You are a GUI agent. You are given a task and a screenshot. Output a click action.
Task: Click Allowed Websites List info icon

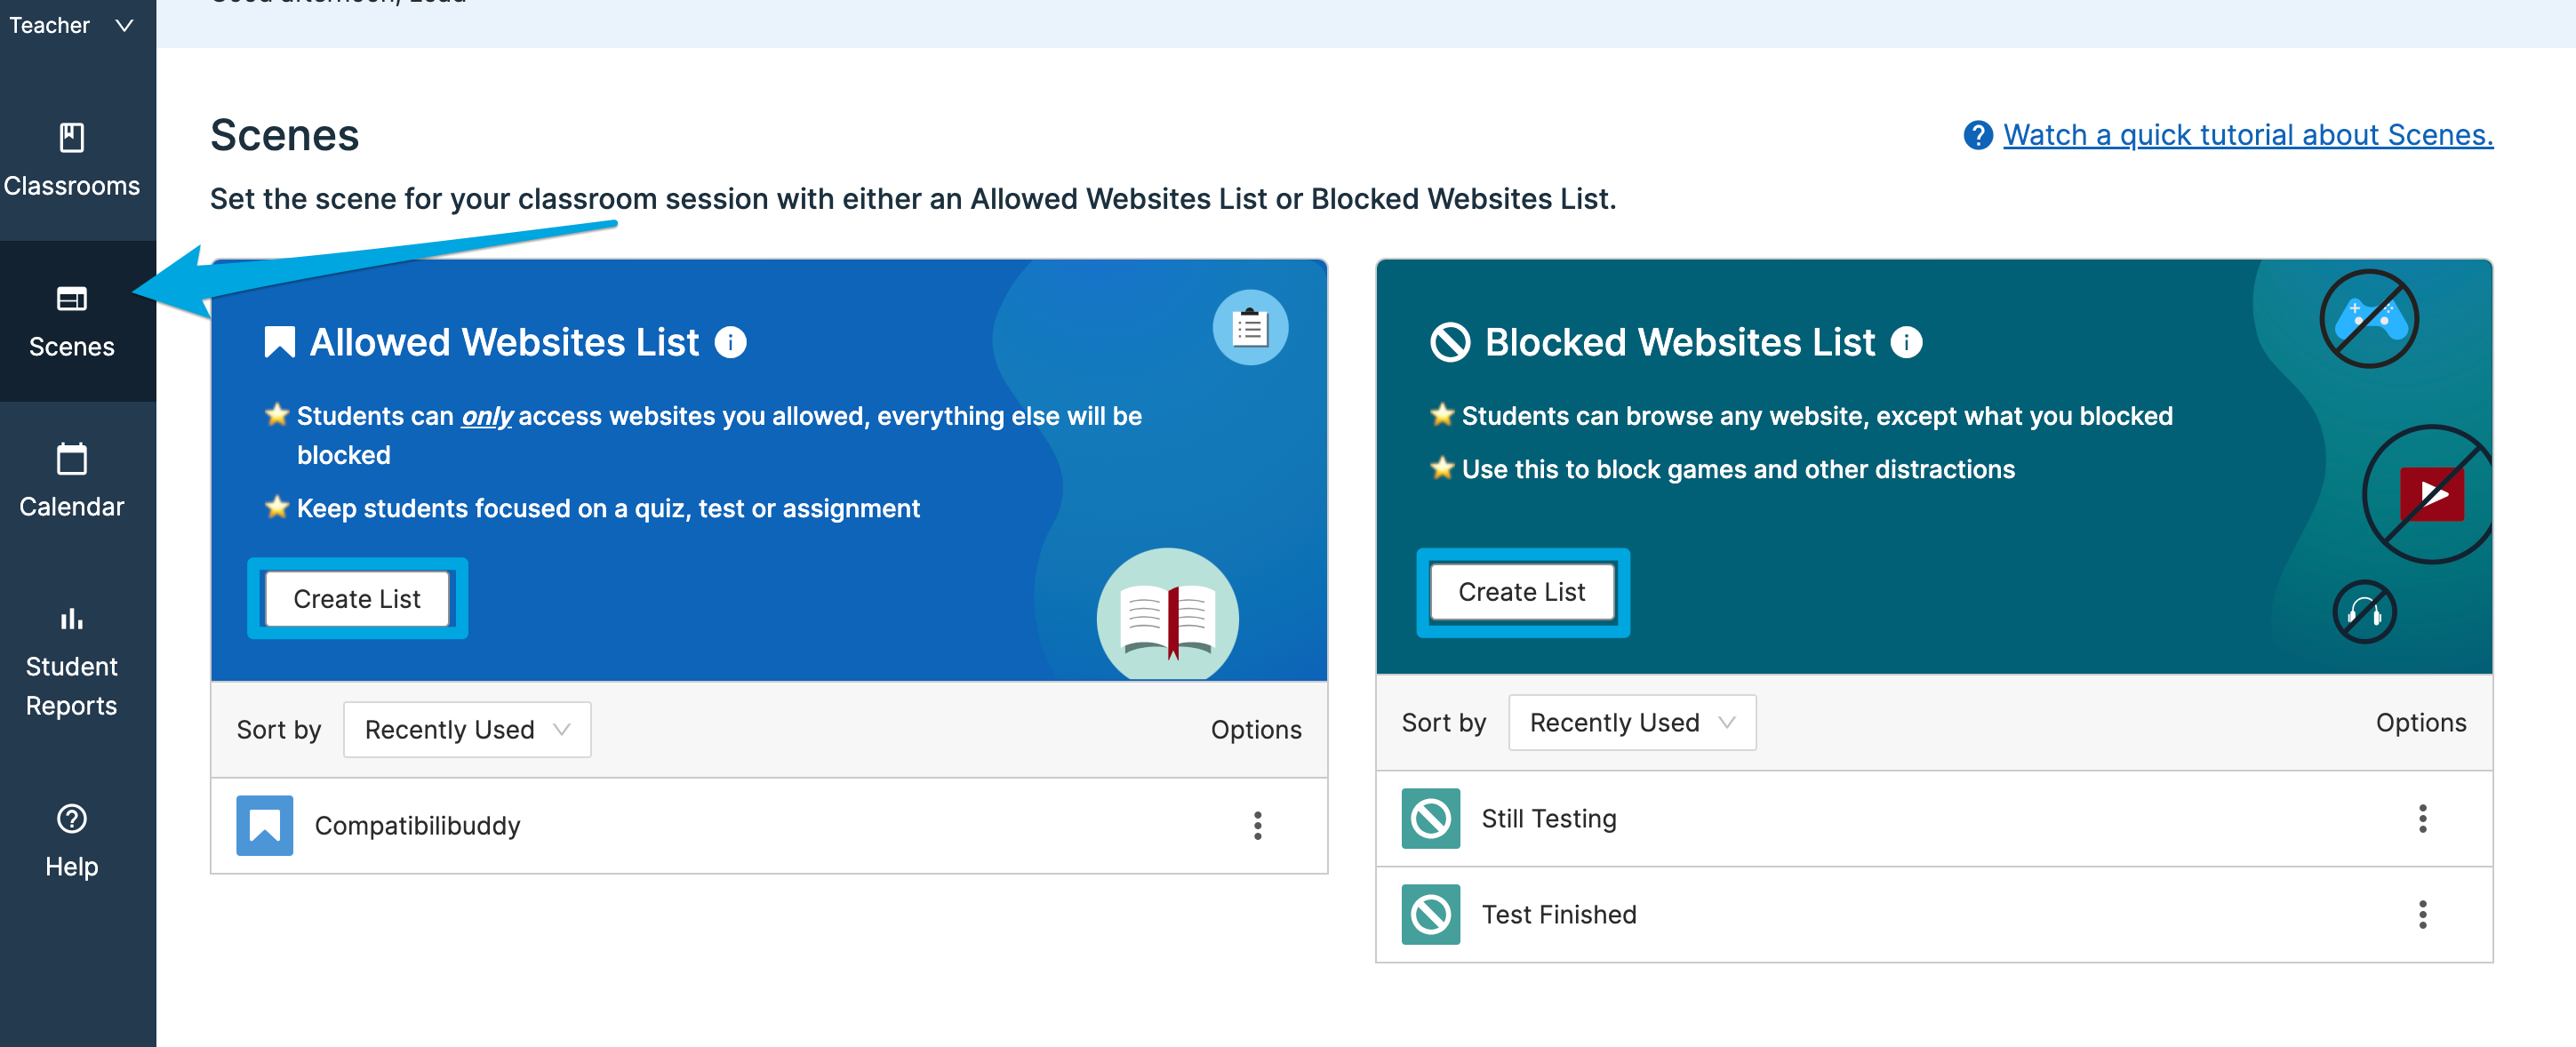731,343
